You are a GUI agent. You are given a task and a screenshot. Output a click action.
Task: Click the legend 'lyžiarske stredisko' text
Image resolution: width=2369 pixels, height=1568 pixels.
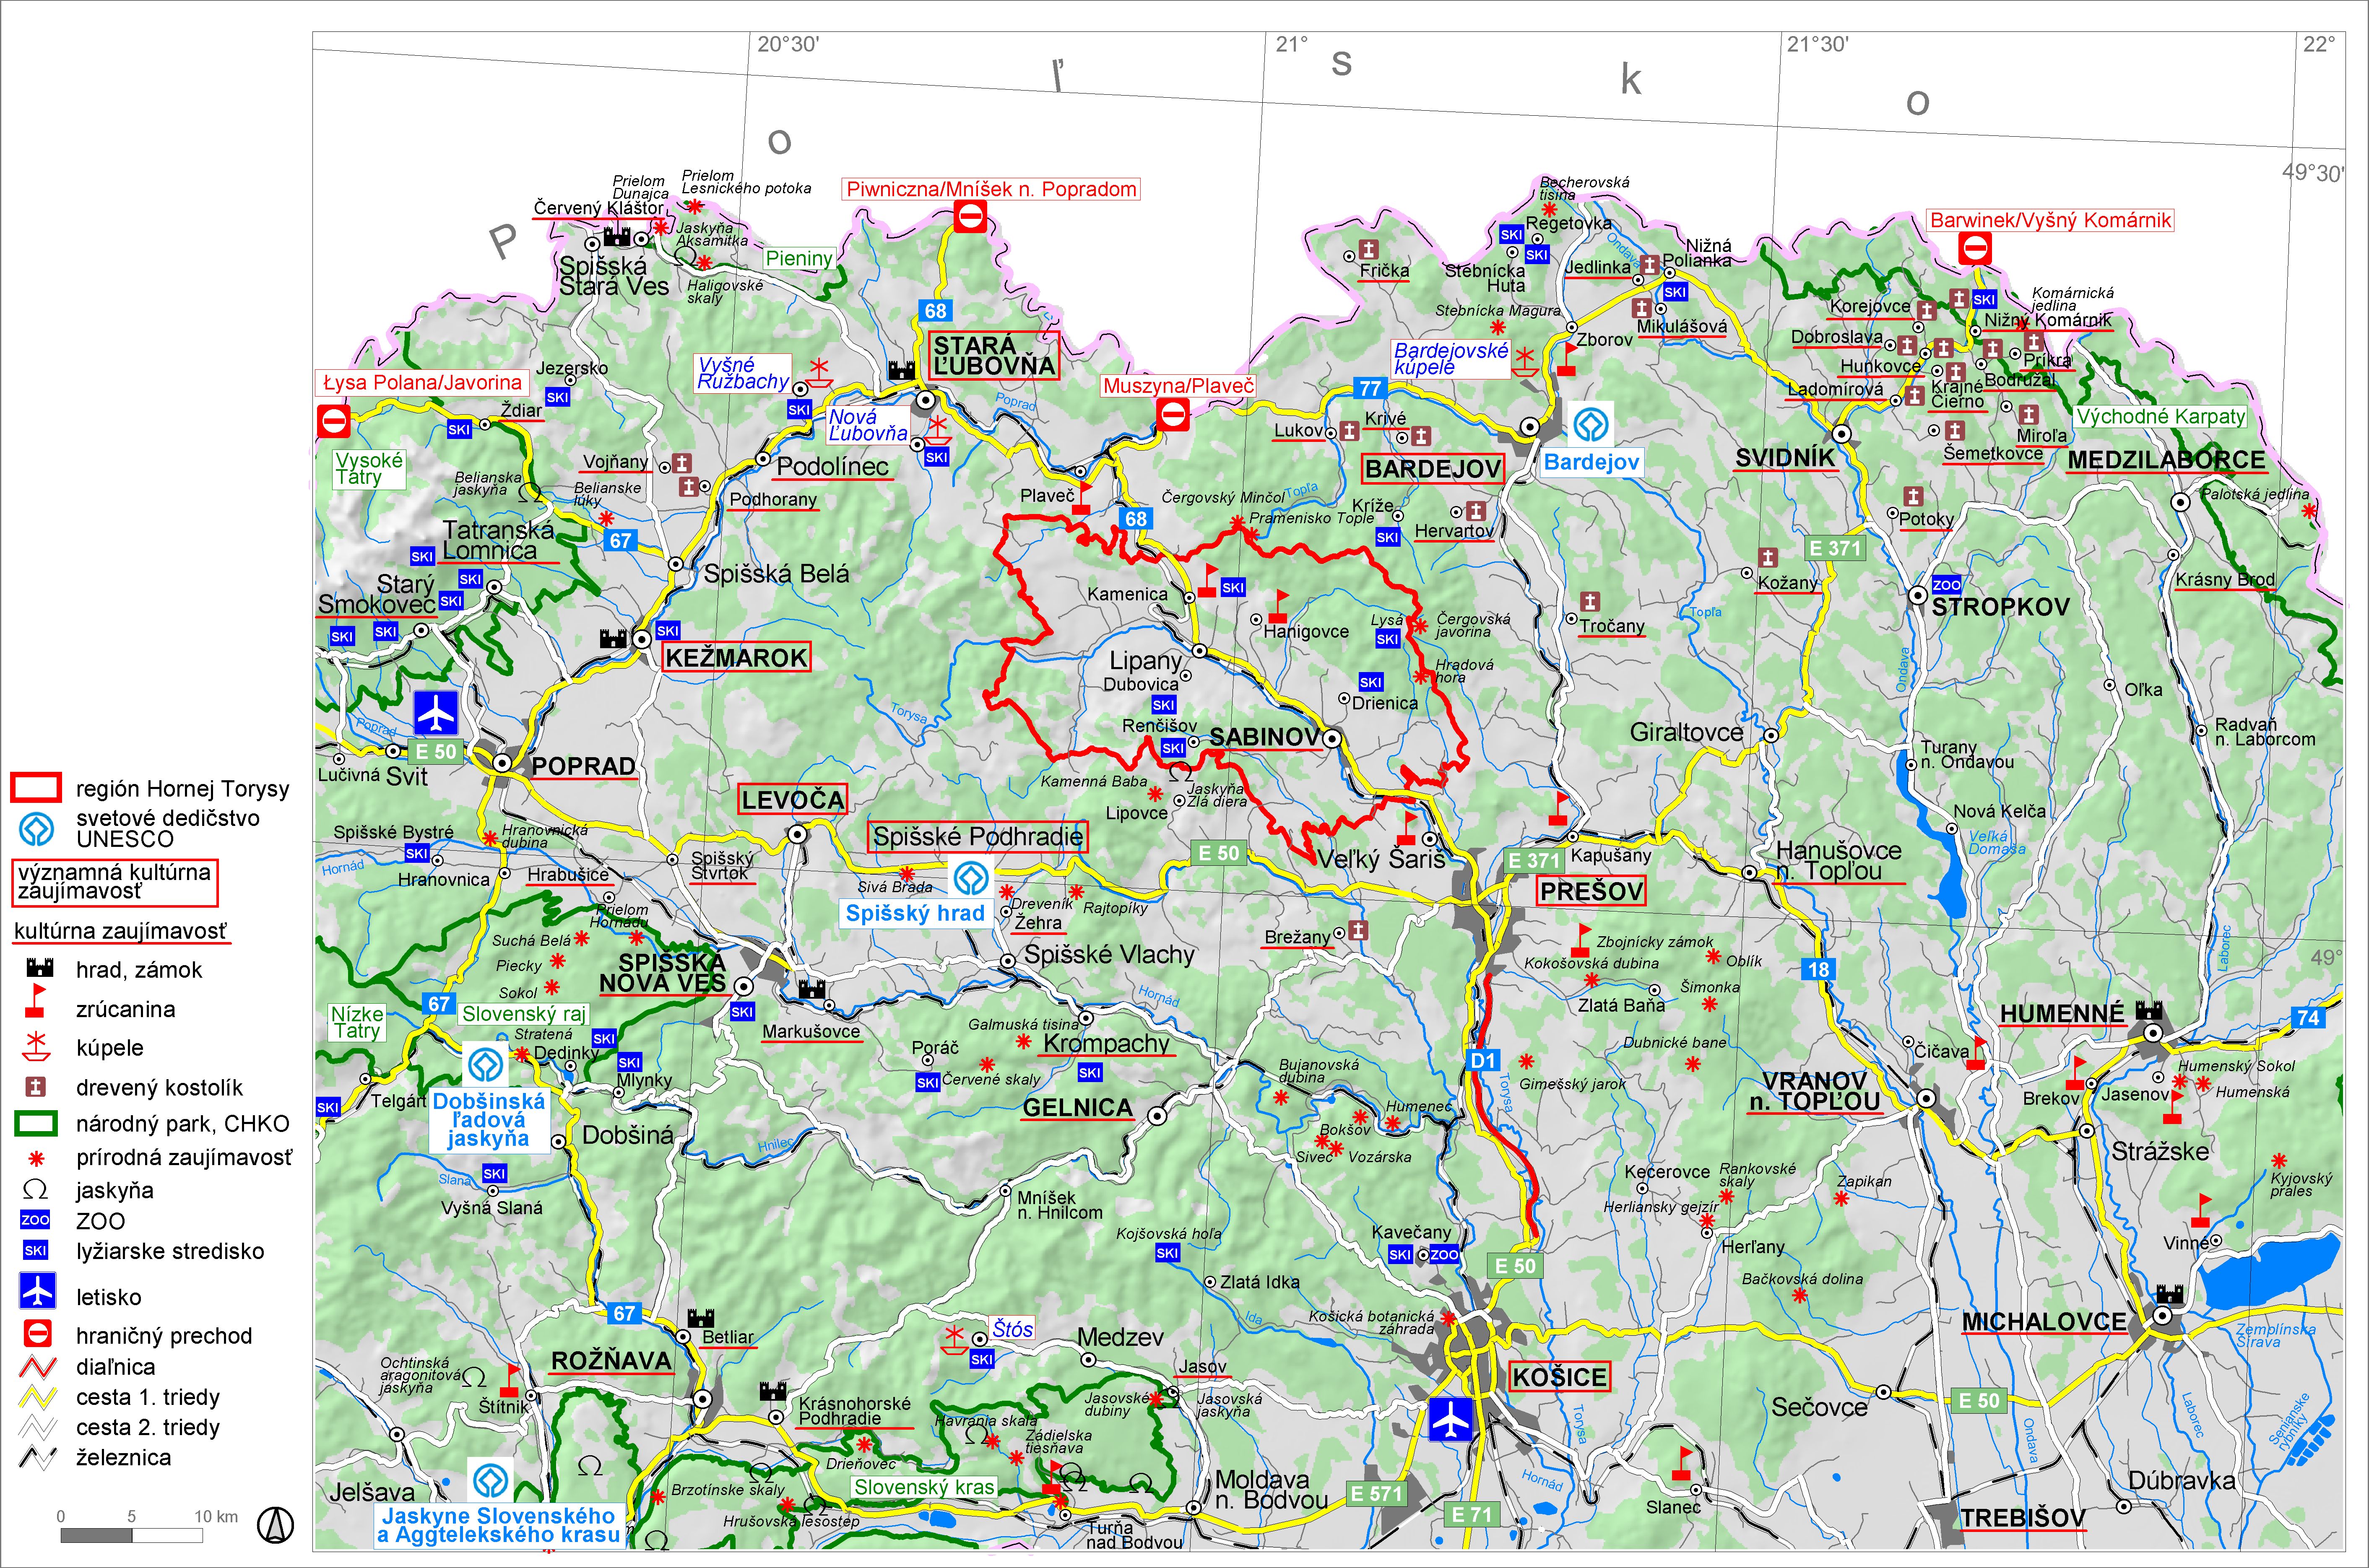tap(170, 1251)
